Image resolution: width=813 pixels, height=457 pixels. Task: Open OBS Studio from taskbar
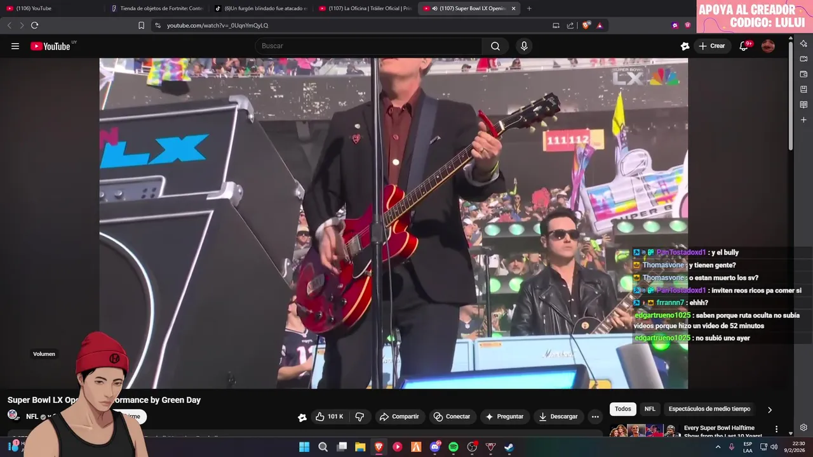pyautogui.click(x=472, y=447)
